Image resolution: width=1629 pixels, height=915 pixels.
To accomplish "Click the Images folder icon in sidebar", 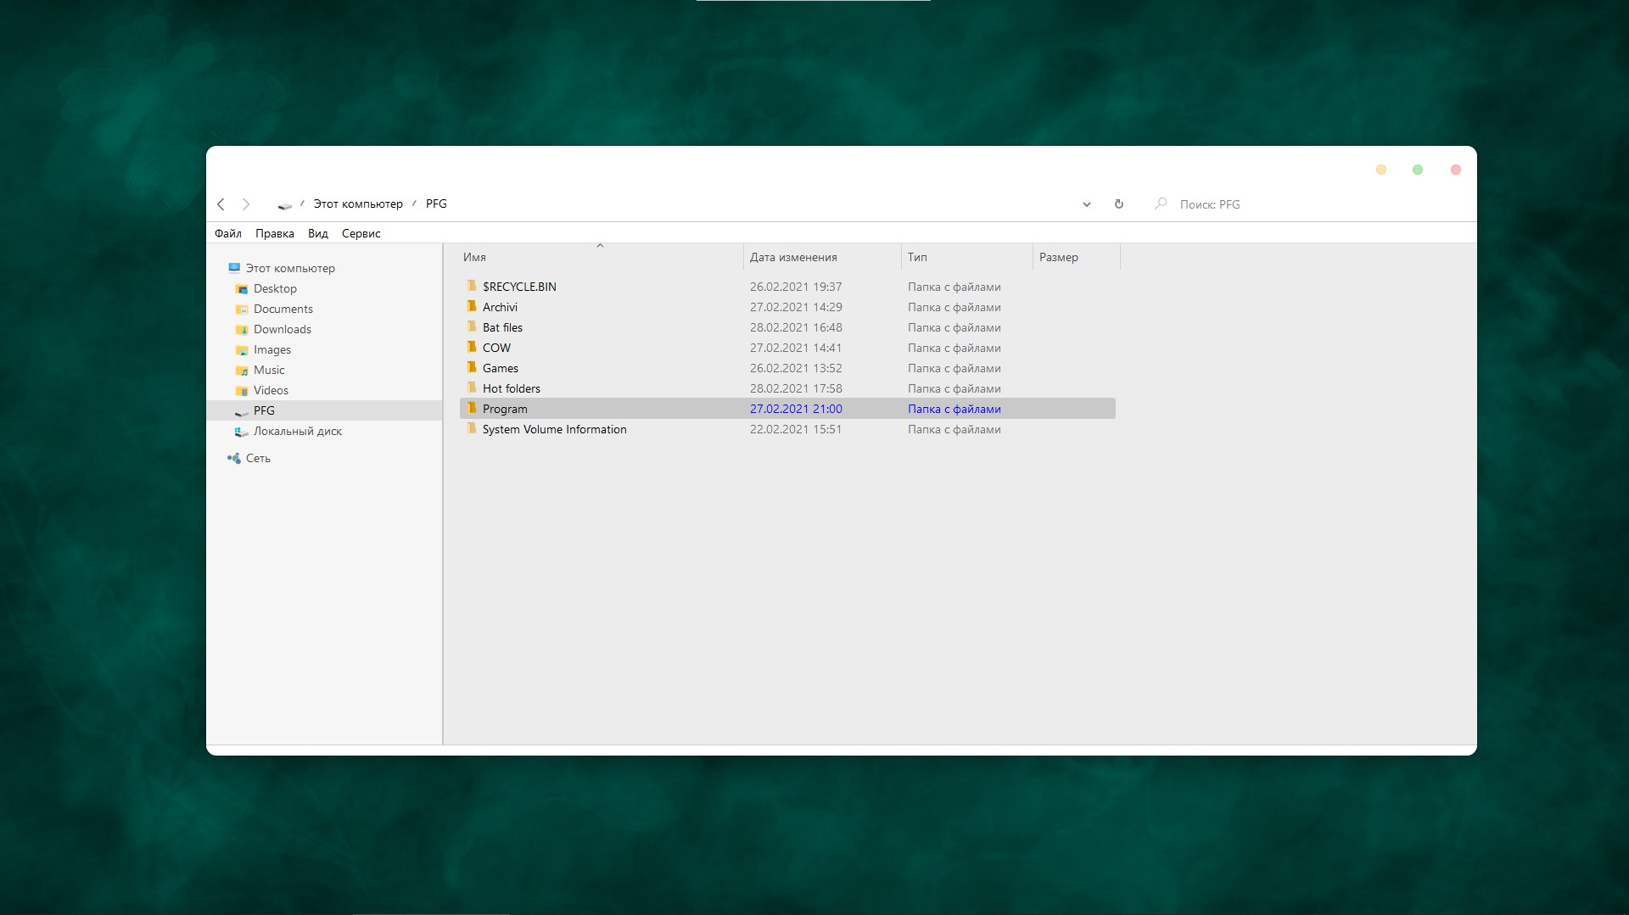I will pos(242,349).
